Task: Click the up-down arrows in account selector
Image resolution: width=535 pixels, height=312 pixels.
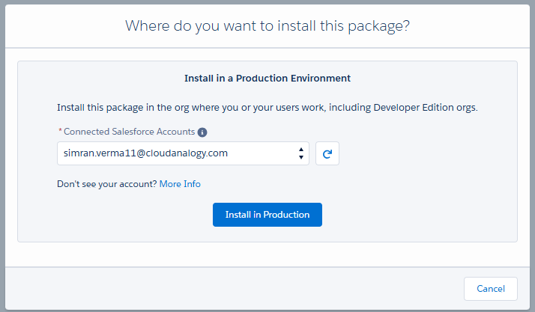Action: (300, 153)
